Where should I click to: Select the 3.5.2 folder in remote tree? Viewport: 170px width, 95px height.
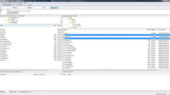click(x=74, y=21)
